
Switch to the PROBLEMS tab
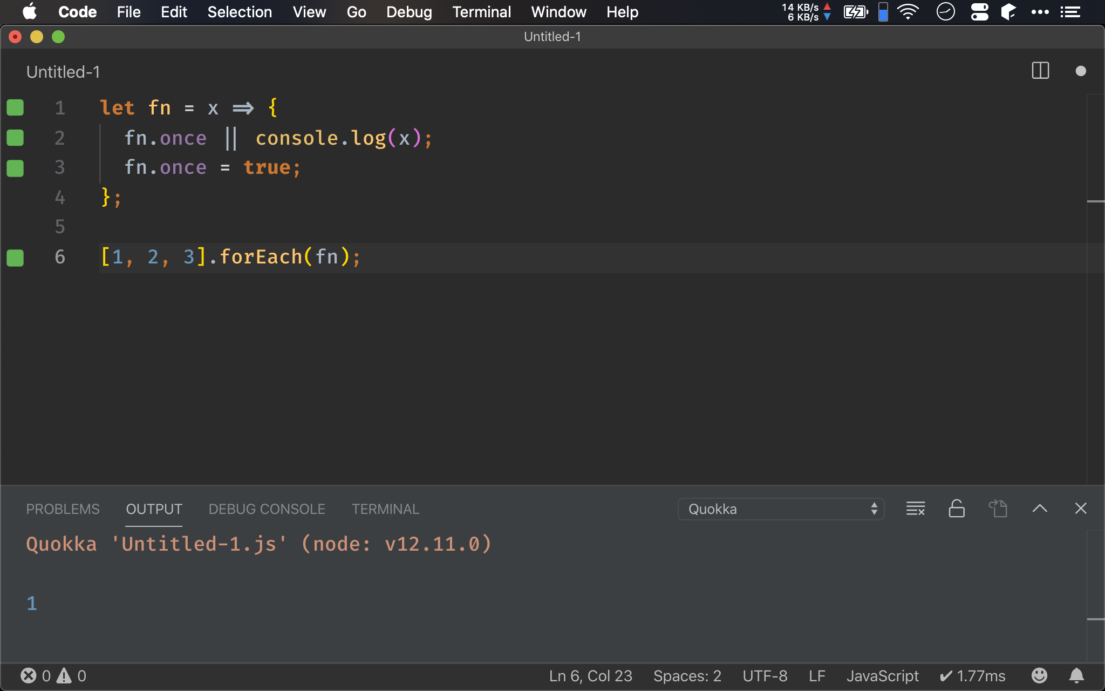click(x=63, y=509)
